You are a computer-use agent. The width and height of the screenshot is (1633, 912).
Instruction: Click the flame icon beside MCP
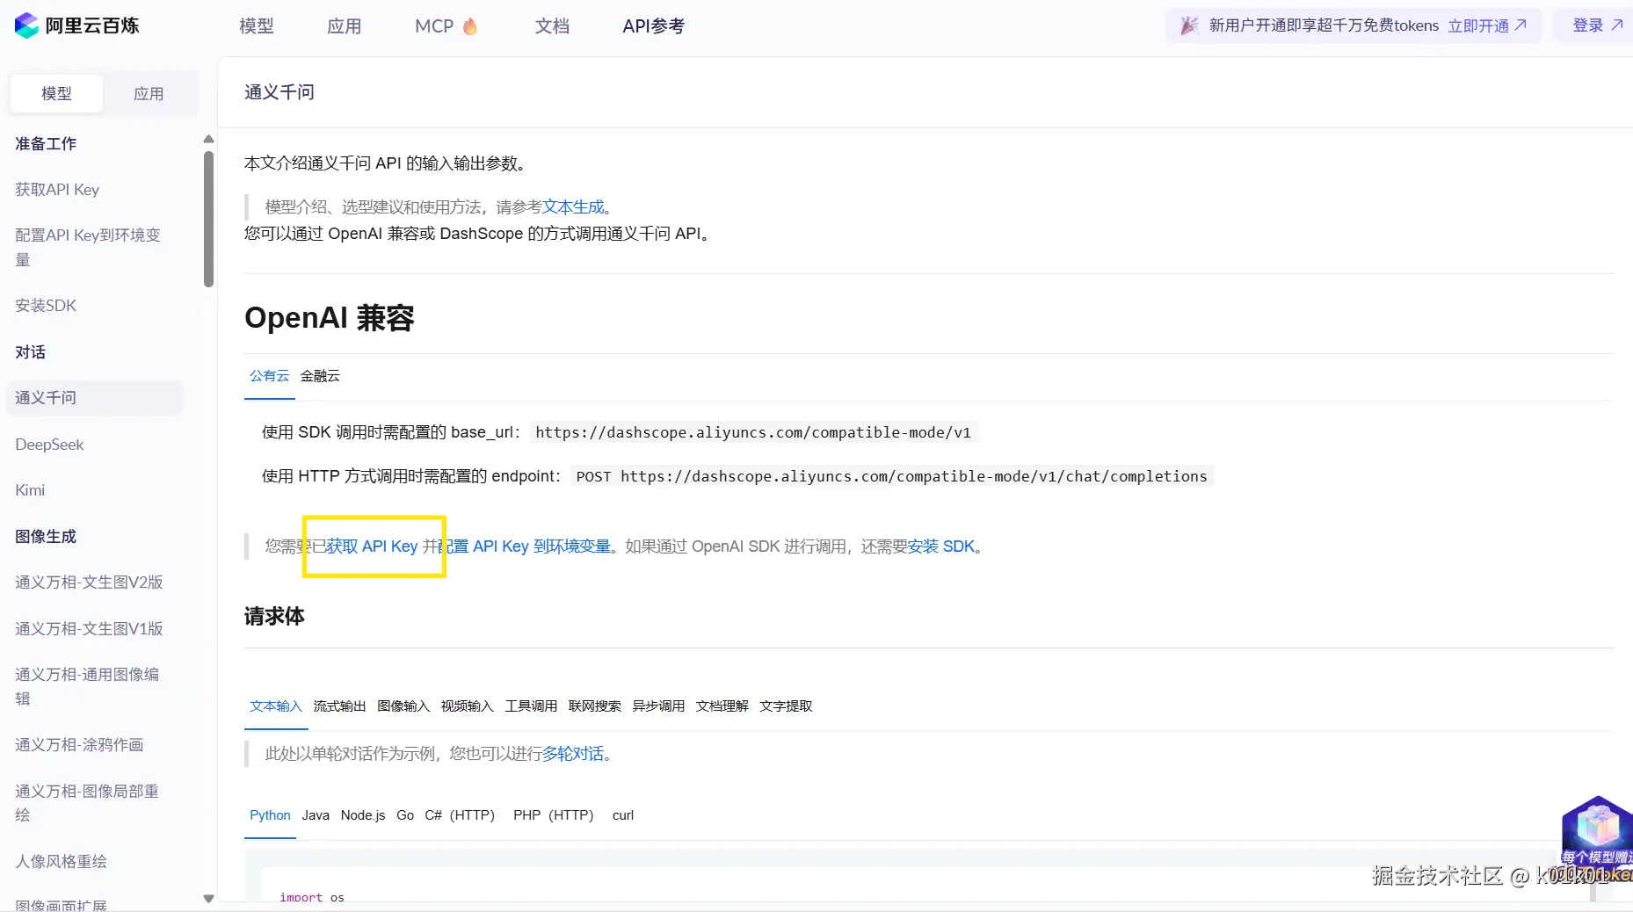[470, 26]
